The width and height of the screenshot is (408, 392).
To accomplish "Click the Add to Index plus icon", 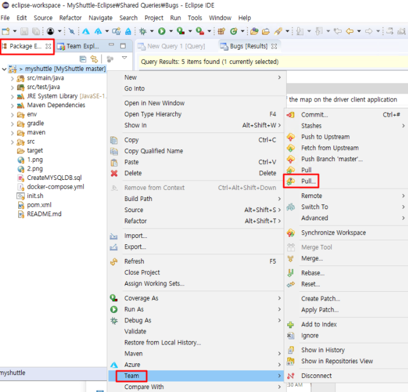I will [291, 325].
